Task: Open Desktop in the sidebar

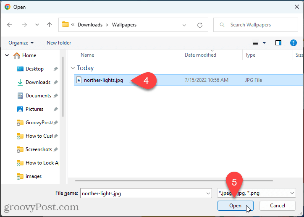Action: click(30, 69)
